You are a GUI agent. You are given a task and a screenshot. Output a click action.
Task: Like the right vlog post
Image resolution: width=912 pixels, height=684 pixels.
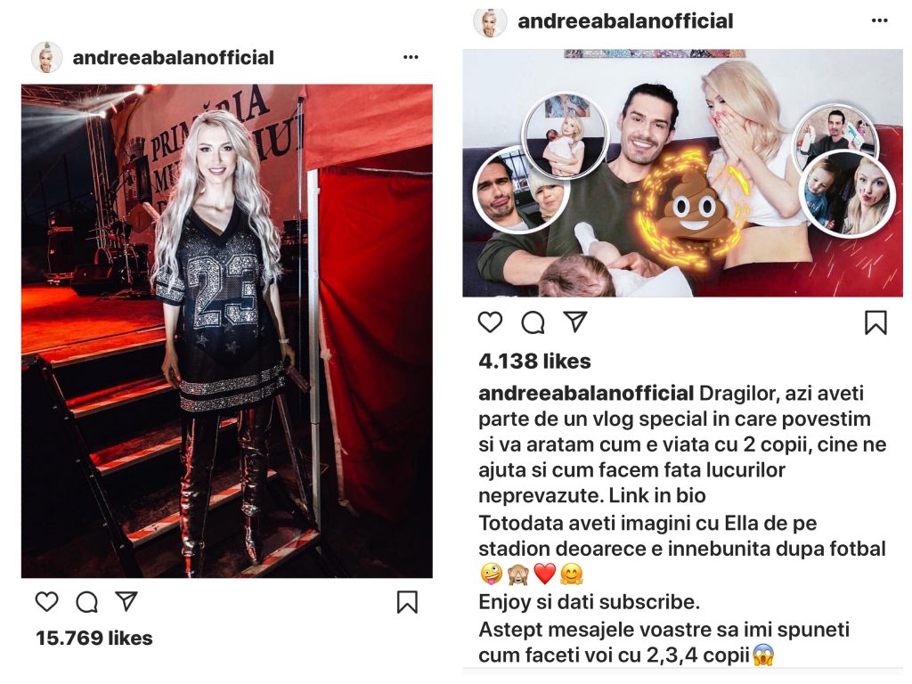(x=491, y=322)
